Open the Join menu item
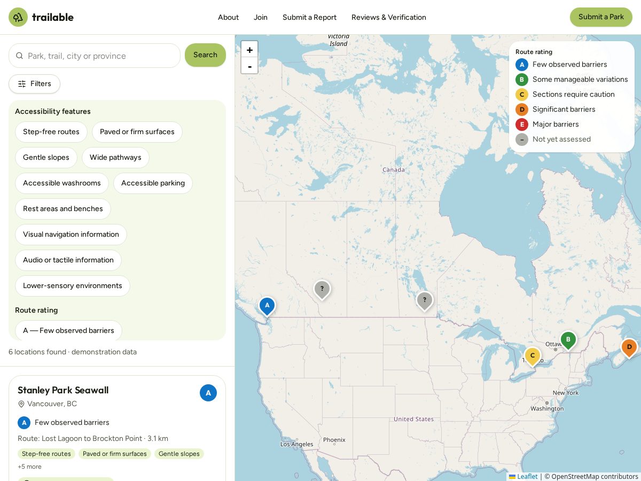This screenshot has width=641, height=481. coord(261,17)
